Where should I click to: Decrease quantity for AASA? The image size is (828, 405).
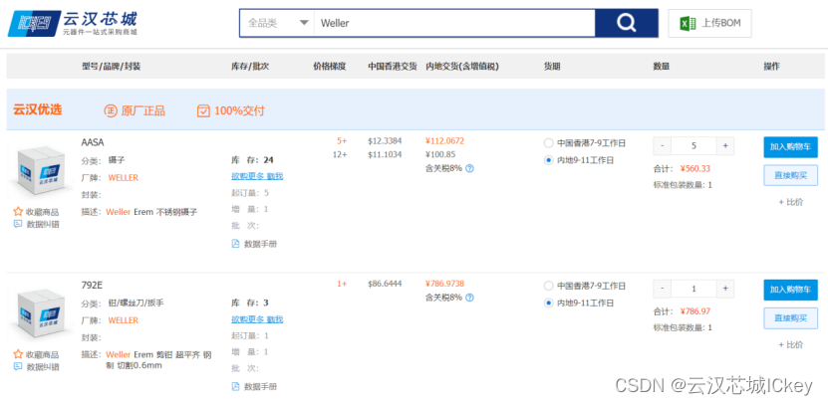click(663, 146)
